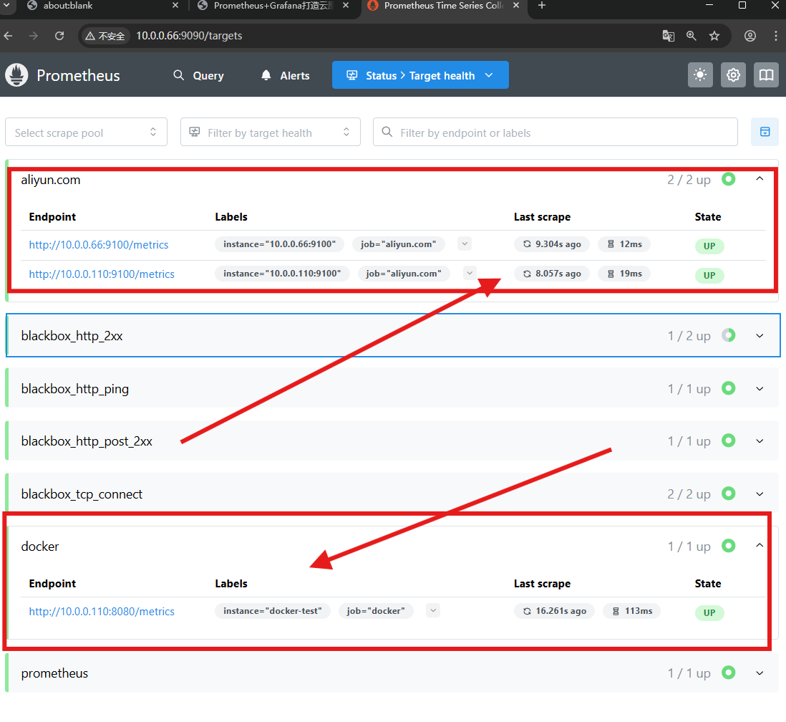Click the job="aliyun.com" badge in 10.0.0.110 row
Viewport: 786px width, 722px height.
(x=404, y=274)
